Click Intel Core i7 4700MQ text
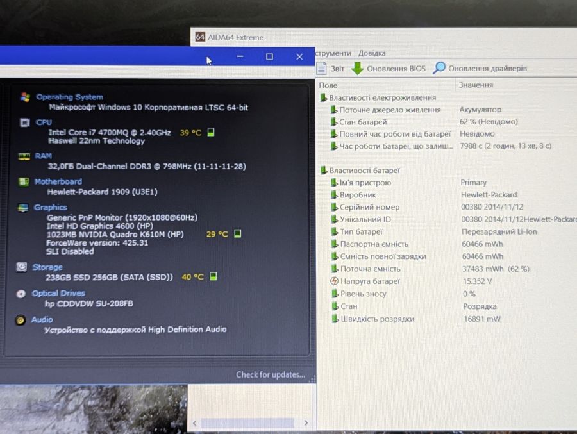 109,133
